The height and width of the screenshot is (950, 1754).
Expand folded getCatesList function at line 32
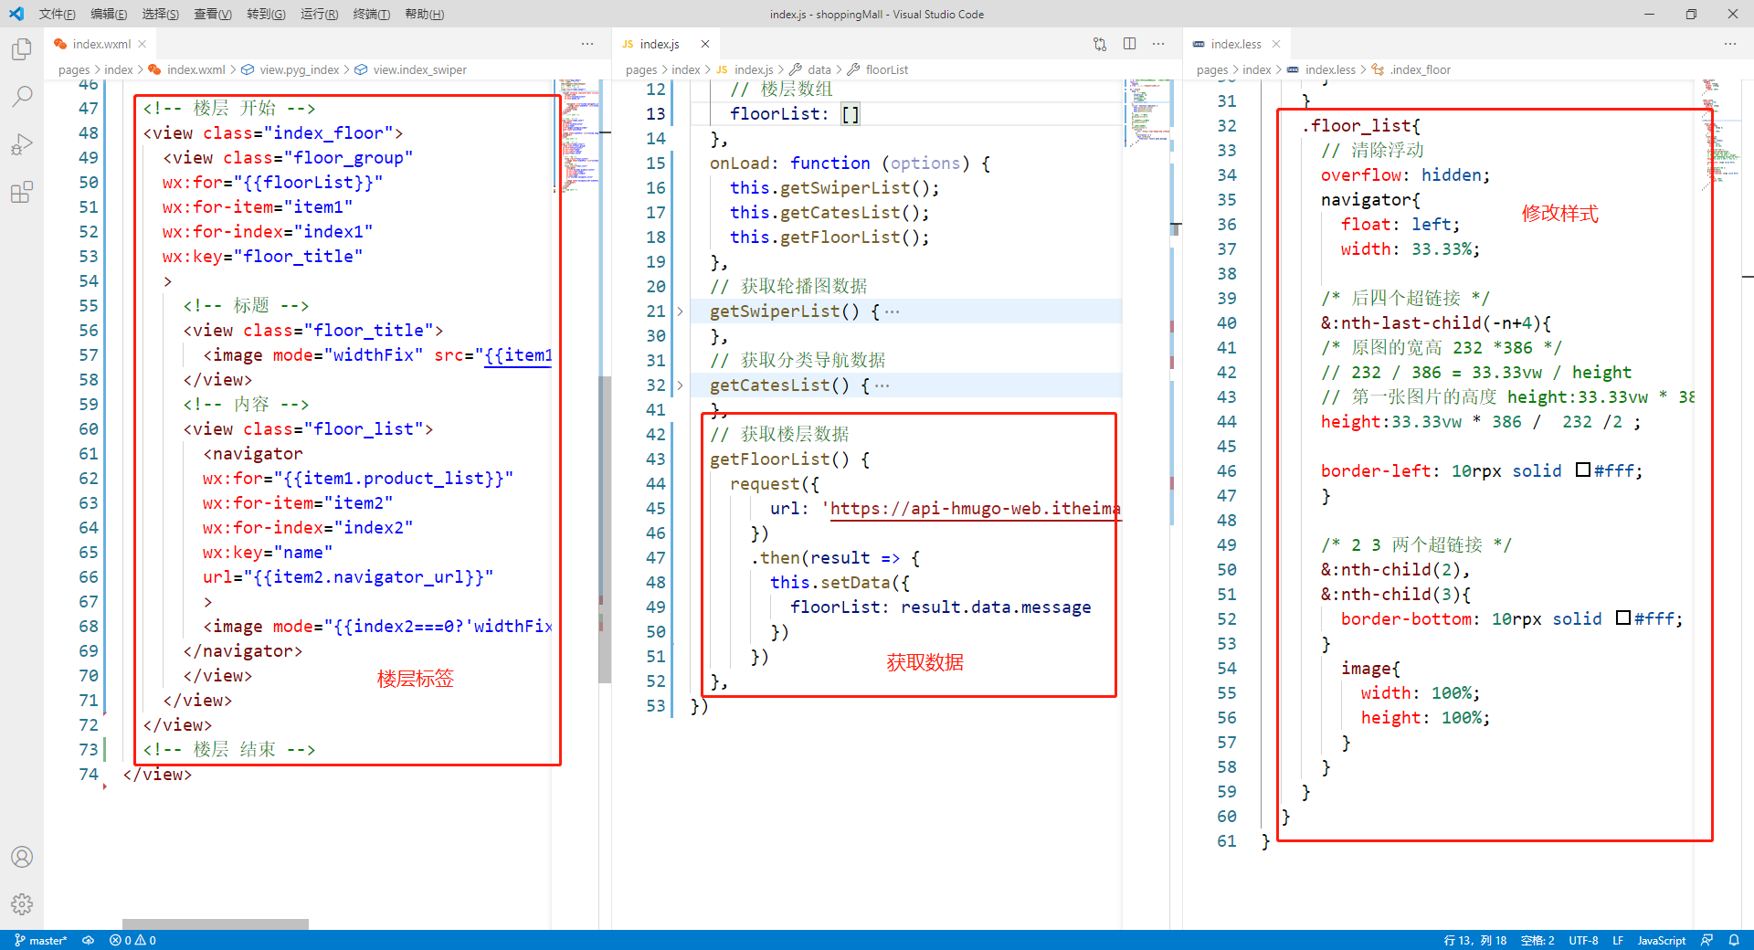pos(680,385)
